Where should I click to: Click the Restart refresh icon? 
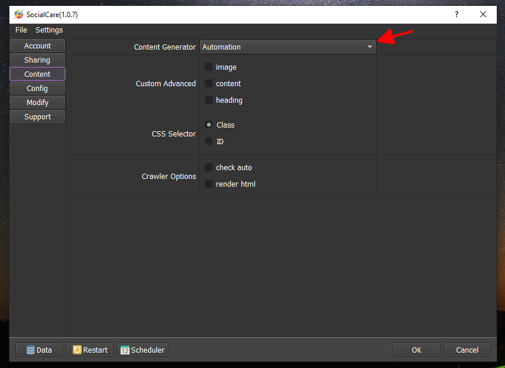coord(77,350)
